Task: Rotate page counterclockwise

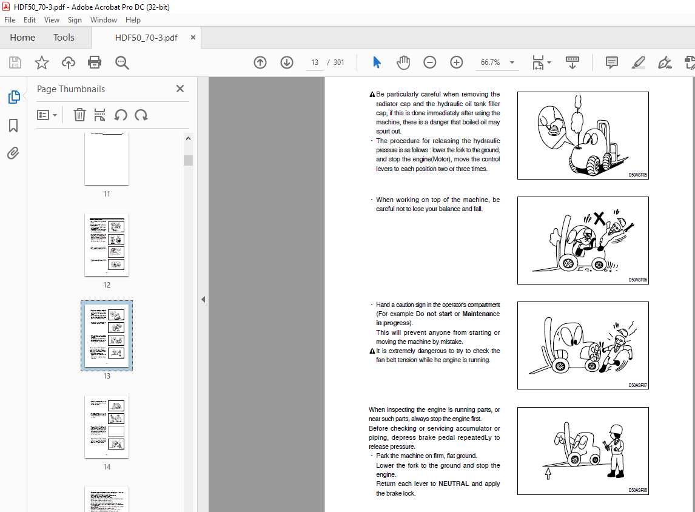Action: click(x=121, y=115)
